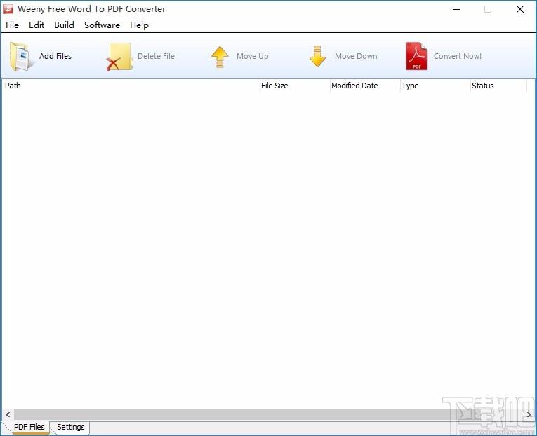
Task: Click the scrollbar left arrow
Action: point(6,414)
